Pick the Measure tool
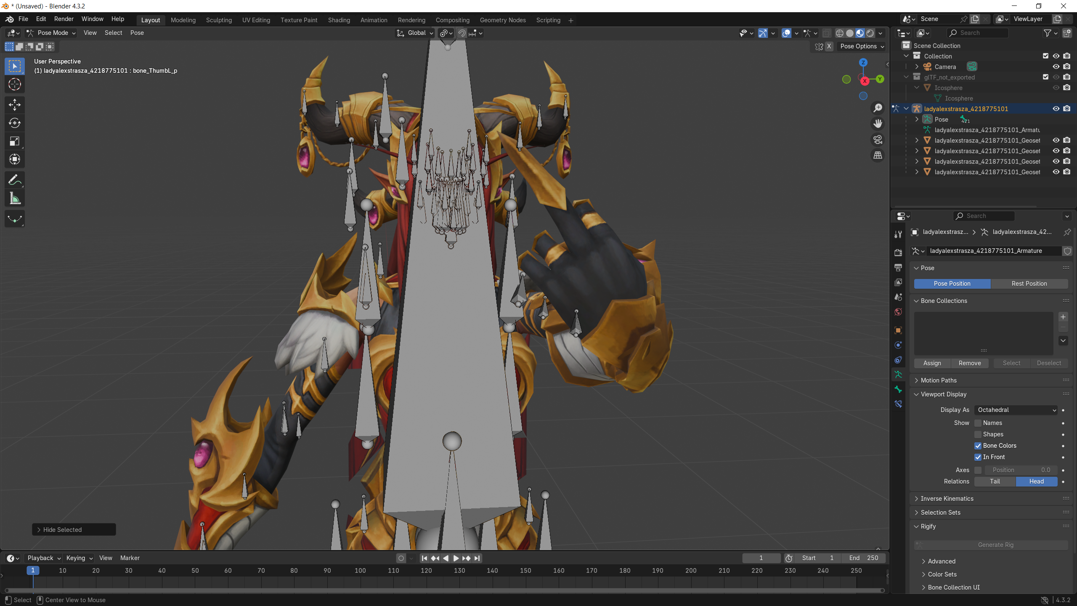 [x=15, y=198]
